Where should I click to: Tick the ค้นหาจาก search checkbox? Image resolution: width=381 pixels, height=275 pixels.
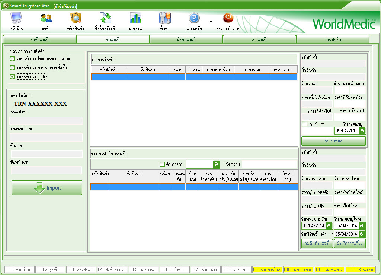pyautogui.click(x=162, y=164)
